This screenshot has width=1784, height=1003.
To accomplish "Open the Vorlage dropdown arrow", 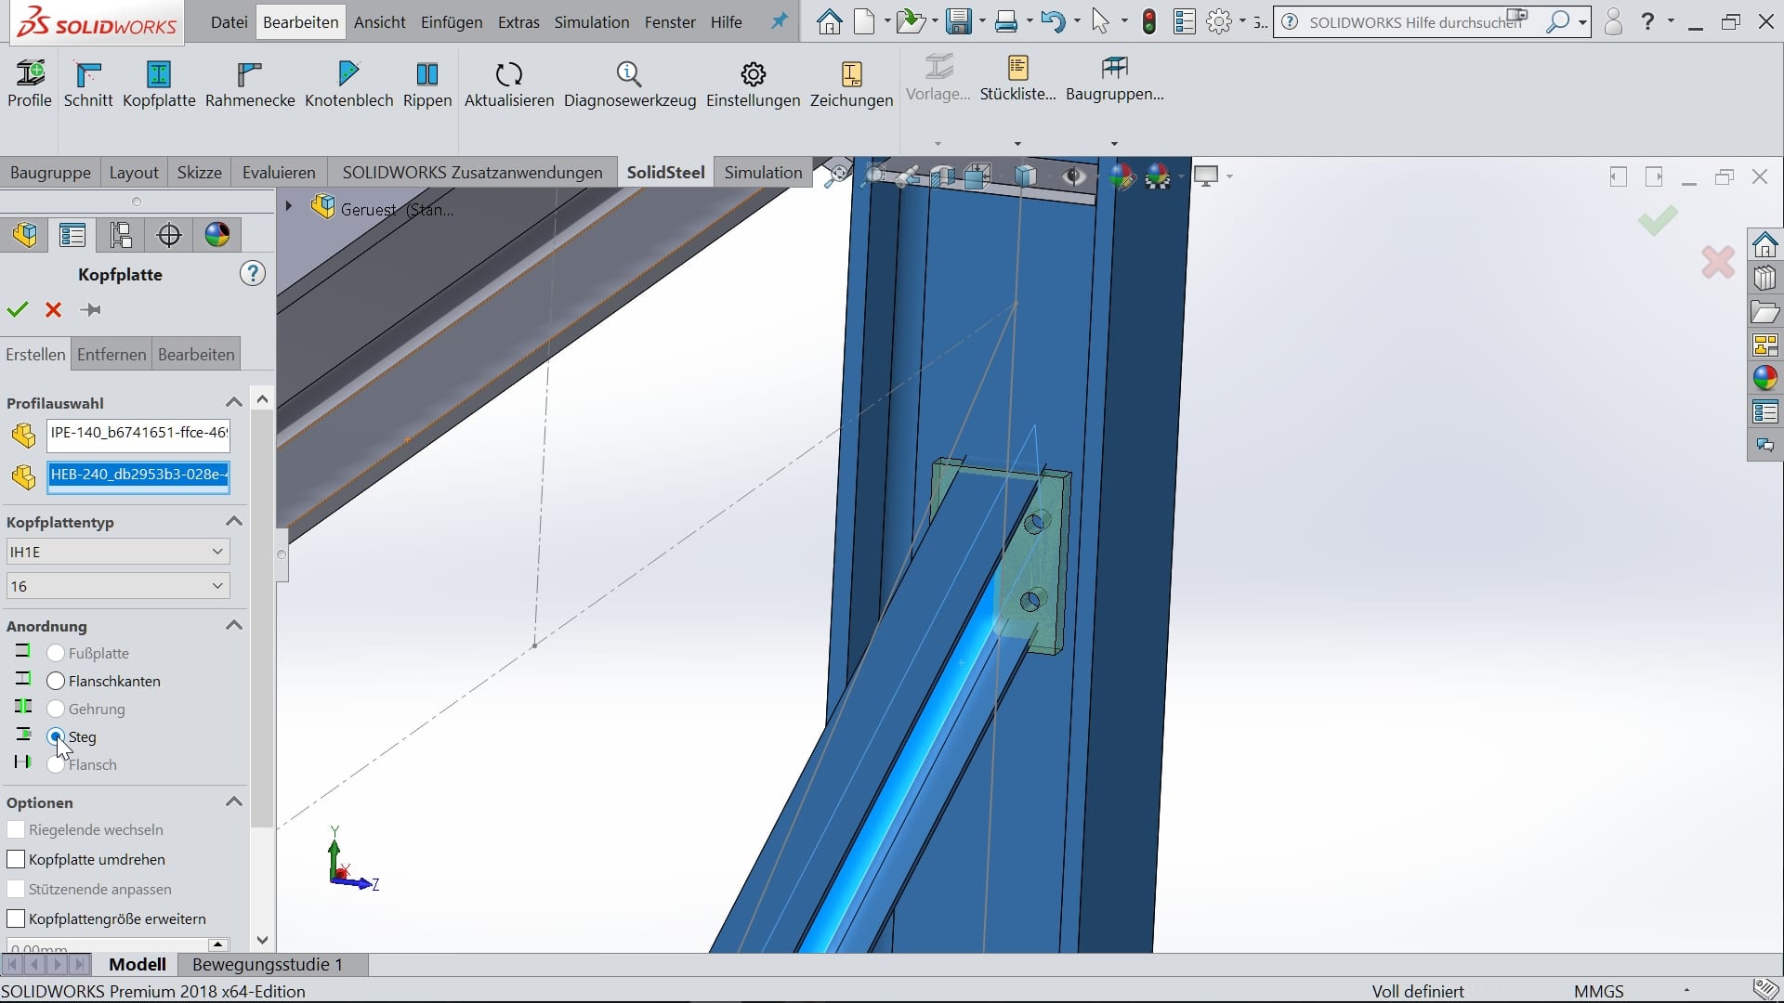I will pyautogui.click(x=938, y=144).
